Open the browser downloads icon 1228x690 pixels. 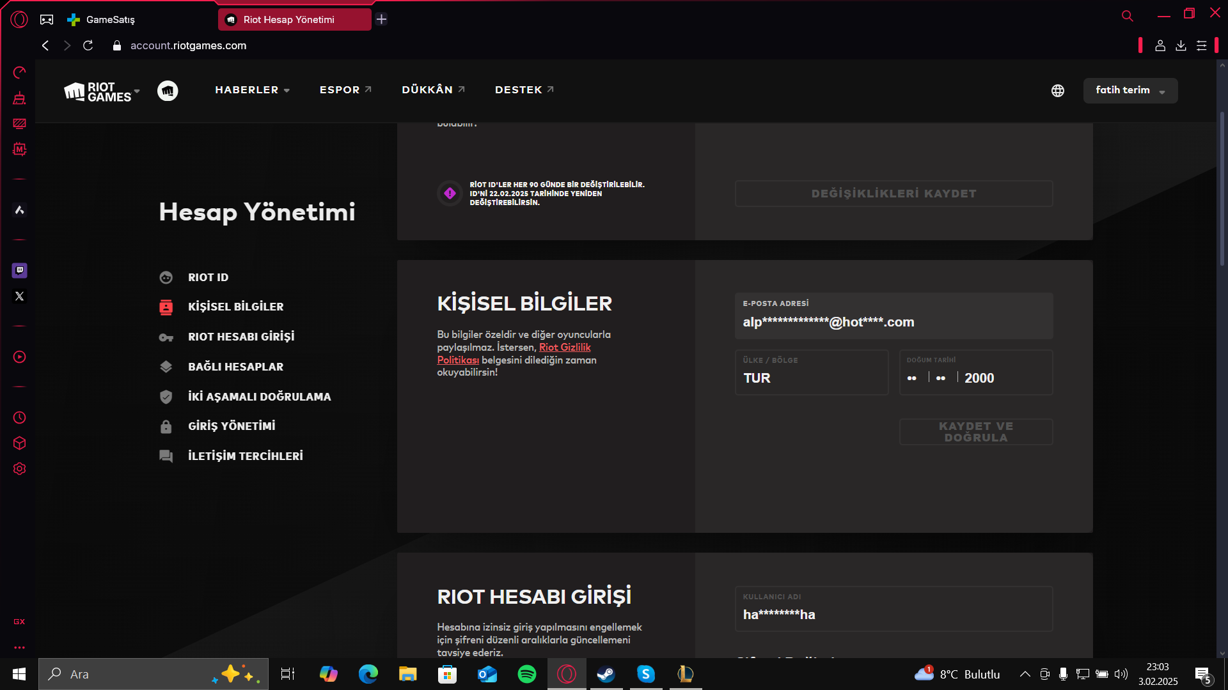tap(1181, 45)
